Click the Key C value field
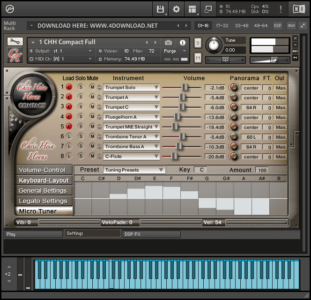The image size is (311, 300). (x=200, y=170)
